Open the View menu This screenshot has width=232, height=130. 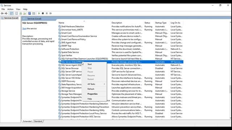click(x=18, y=9)
